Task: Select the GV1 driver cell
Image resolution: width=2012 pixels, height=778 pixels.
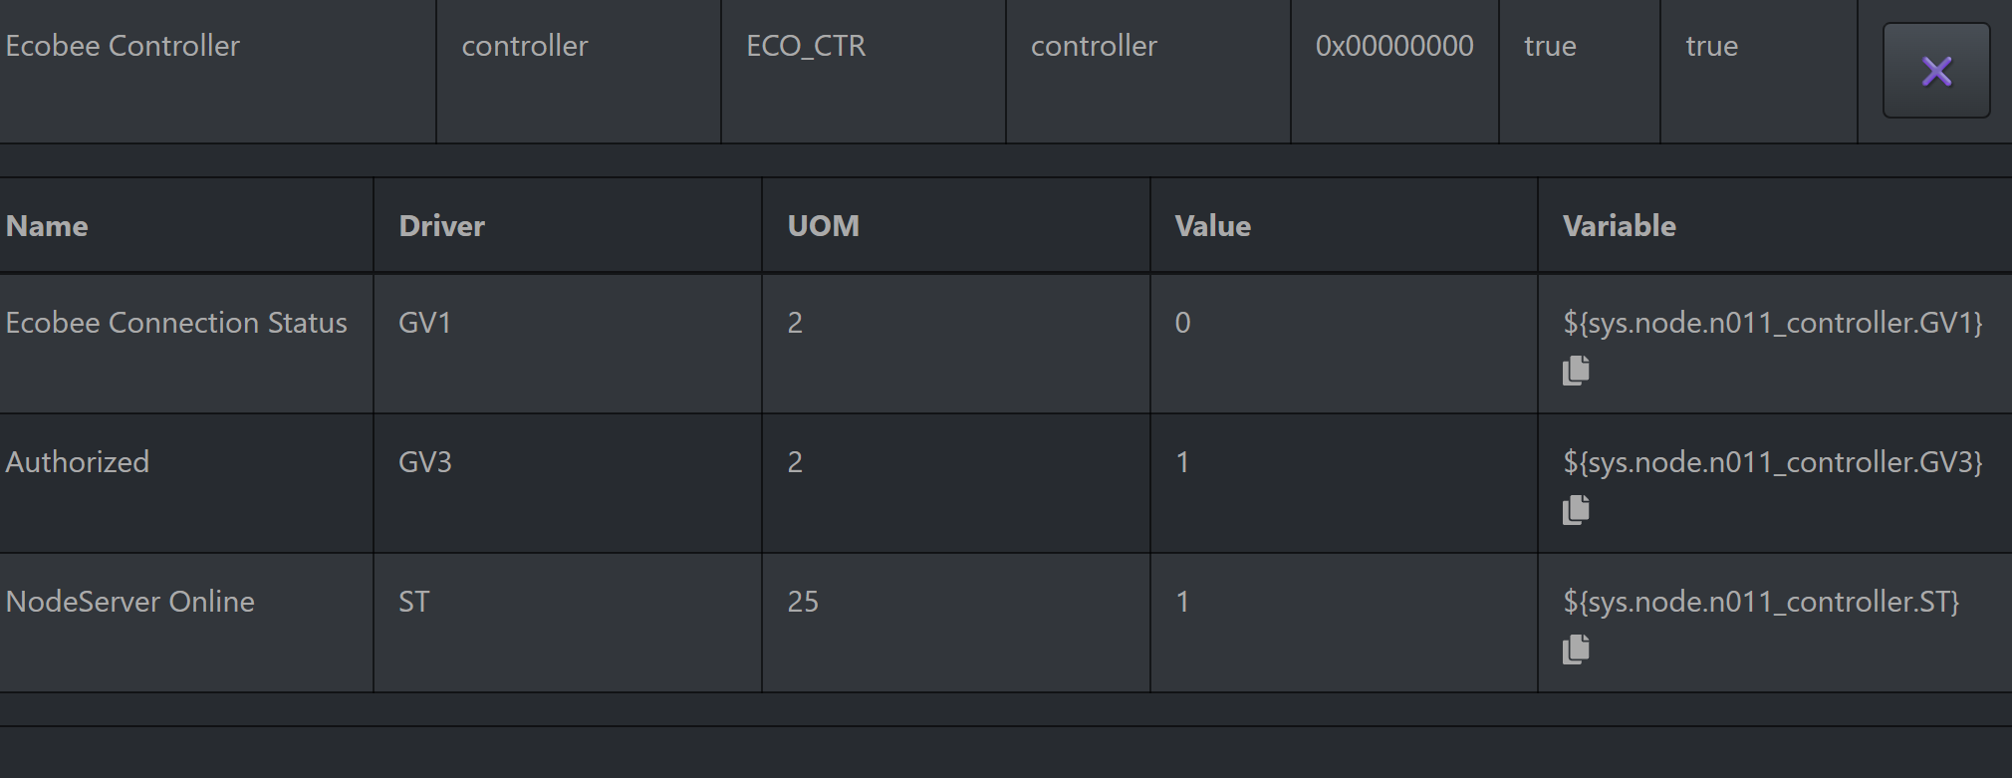Action: [425, 322]
